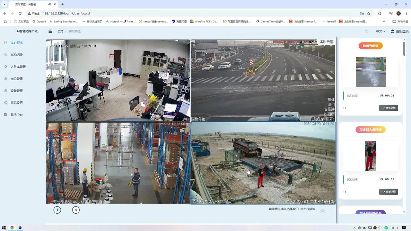The height and width of the screenshot is (231, 411).
Task: Open the Chrome three-dot menu
Action: 406,13
